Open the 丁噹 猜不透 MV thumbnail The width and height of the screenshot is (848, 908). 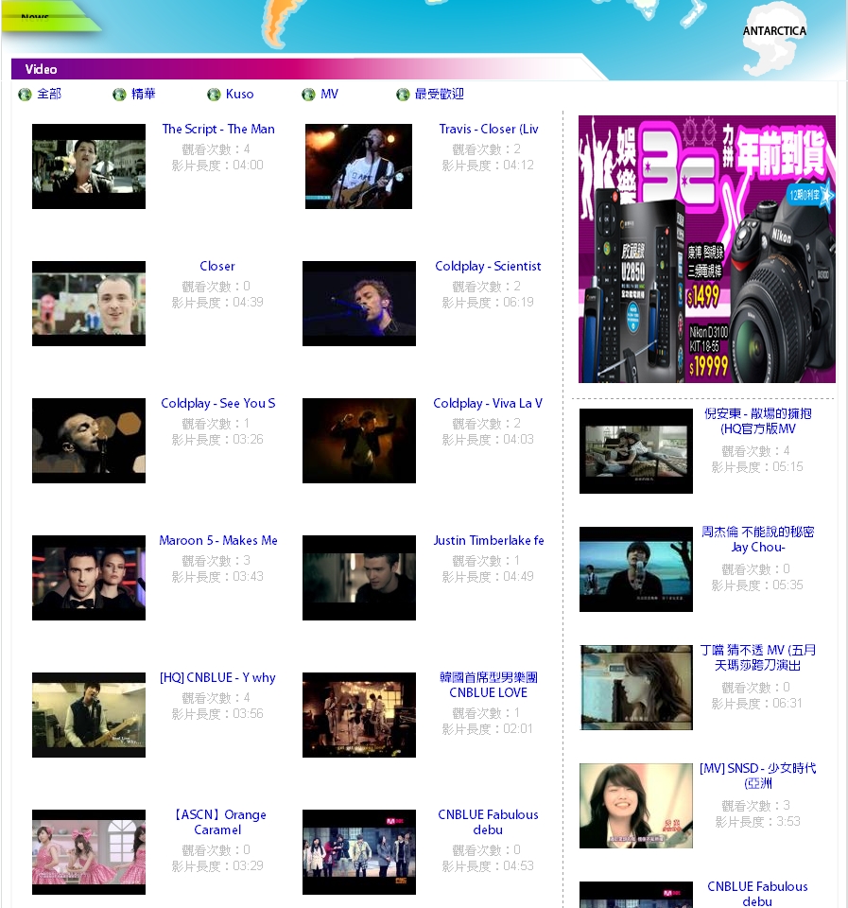click(x=635, y=688)
